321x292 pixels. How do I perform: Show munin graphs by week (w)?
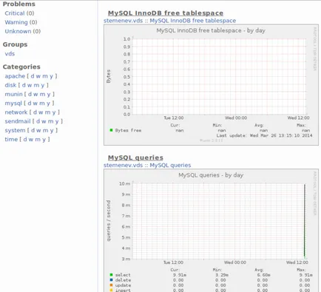pos(36,94)
